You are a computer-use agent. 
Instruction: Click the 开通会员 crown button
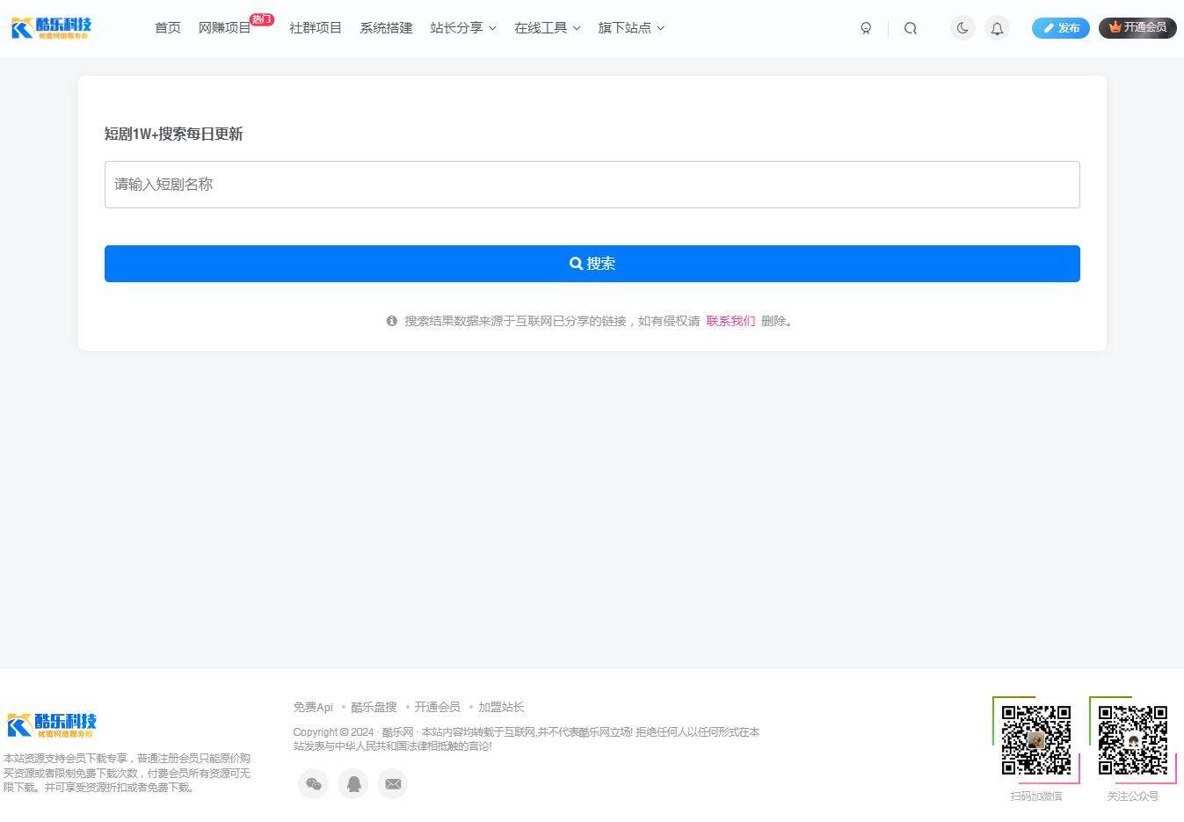1137,28
